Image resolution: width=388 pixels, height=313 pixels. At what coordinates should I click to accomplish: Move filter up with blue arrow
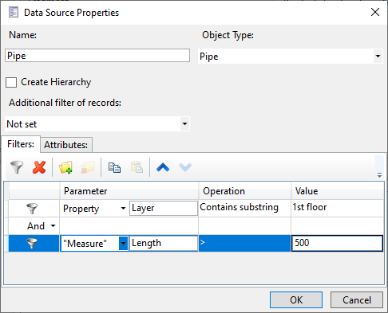163,167
